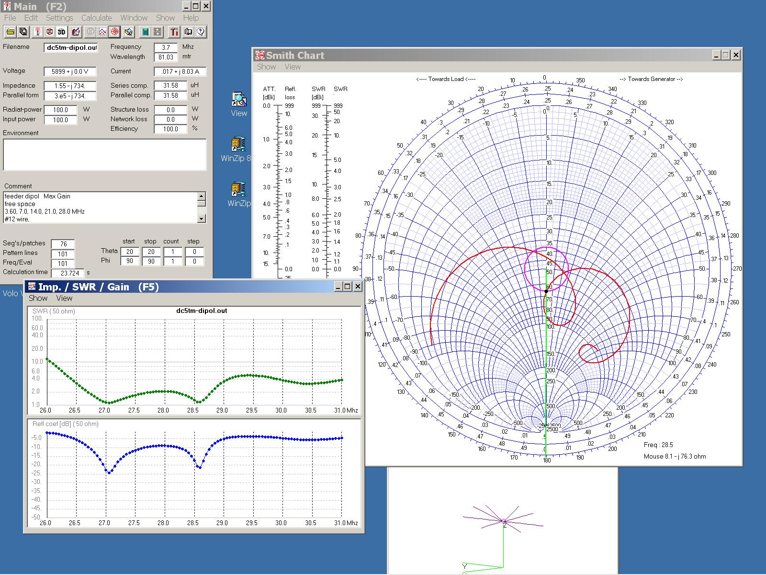Viewport: 766px width, 575px height.
Task: Open the hammer and screwdriver tools icon
Action: pos(174,32)
